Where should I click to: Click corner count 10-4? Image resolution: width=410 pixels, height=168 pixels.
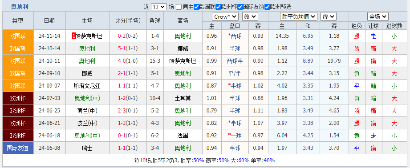155,98
